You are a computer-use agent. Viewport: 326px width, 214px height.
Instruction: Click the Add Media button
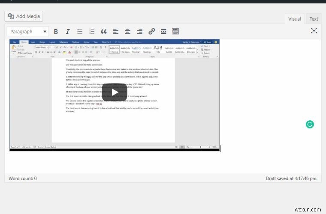click(x=24, y=16)
